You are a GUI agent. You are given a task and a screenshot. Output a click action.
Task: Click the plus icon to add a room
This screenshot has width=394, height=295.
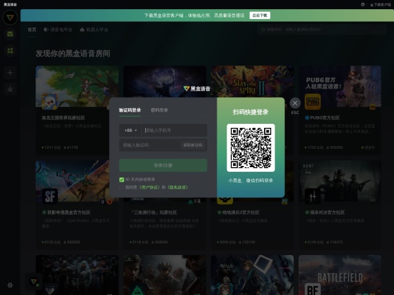click(10, 73)
